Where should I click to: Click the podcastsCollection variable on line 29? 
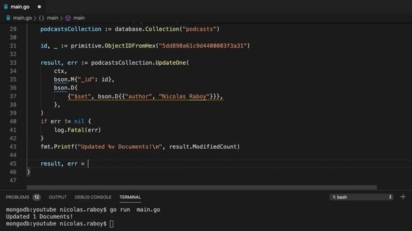pyautogui.click(x=71, y=29)
